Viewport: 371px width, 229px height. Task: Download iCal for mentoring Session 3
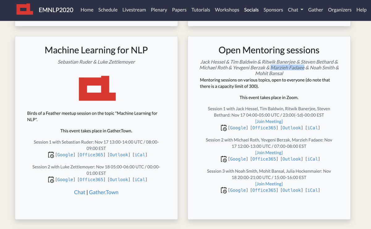(313, 190)
